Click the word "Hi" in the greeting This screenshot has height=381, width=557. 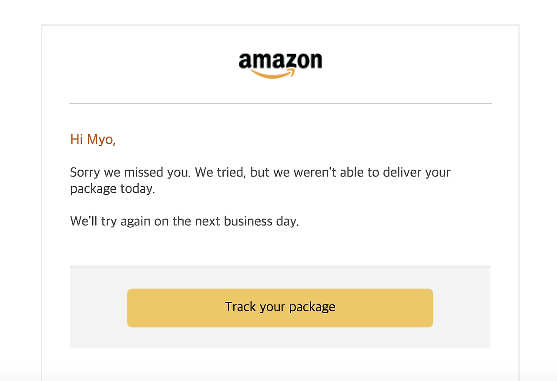click(77, 140)
